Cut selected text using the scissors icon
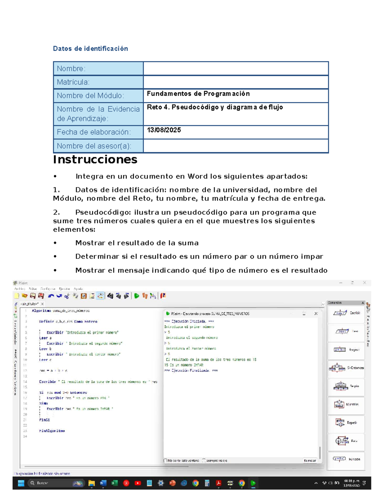382x495 pixels. (x=67, y=296)
